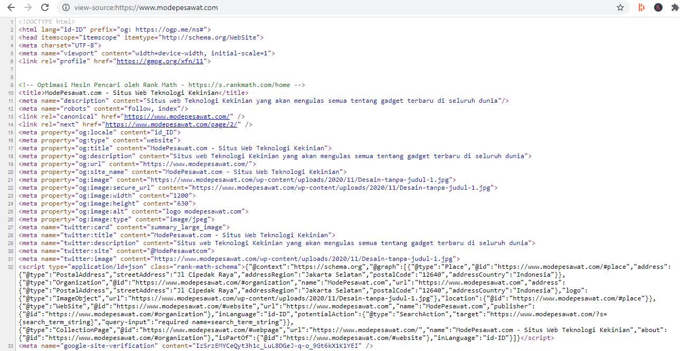680x351 pixels.
Task: Click the Rank Math comment on line 9
Action: point(158,84)
